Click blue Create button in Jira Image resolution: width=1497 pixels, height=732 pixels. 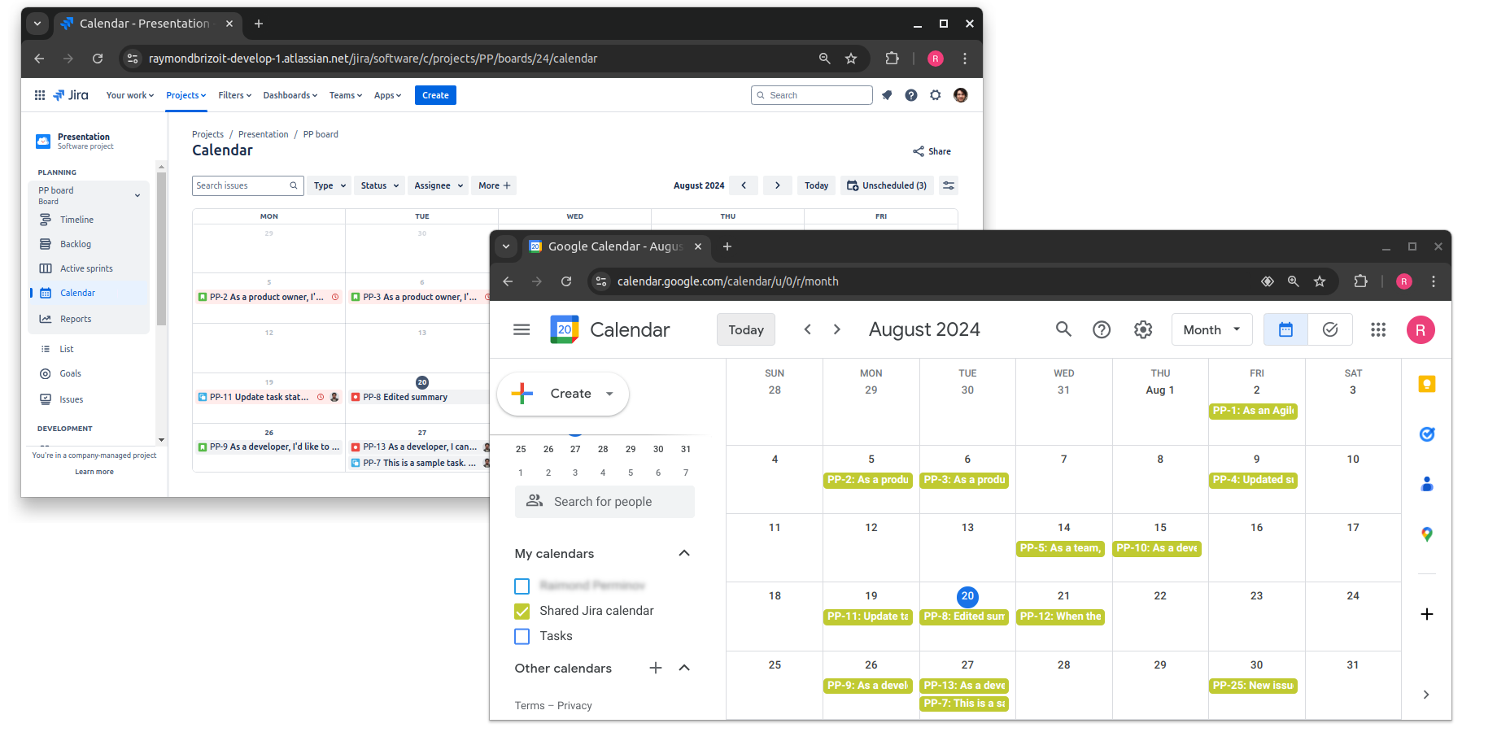[435, 95]
